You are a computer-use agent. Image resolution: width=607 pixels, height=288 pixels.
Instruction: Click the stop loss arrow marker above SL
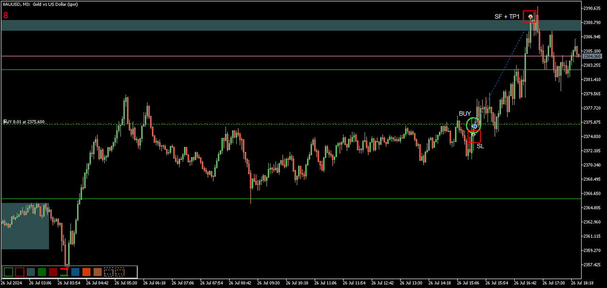click(x=473, y=135)
